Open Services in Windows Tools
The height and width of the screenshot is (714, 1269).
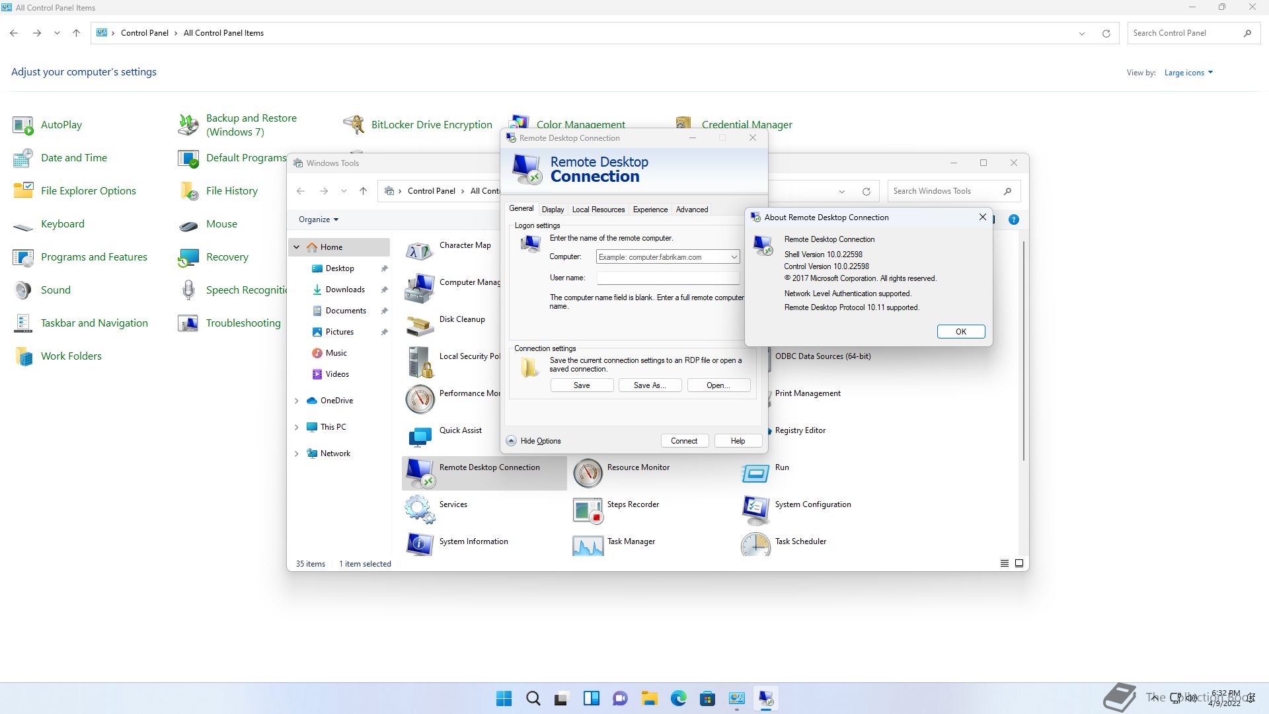click(x=420, y=510)
